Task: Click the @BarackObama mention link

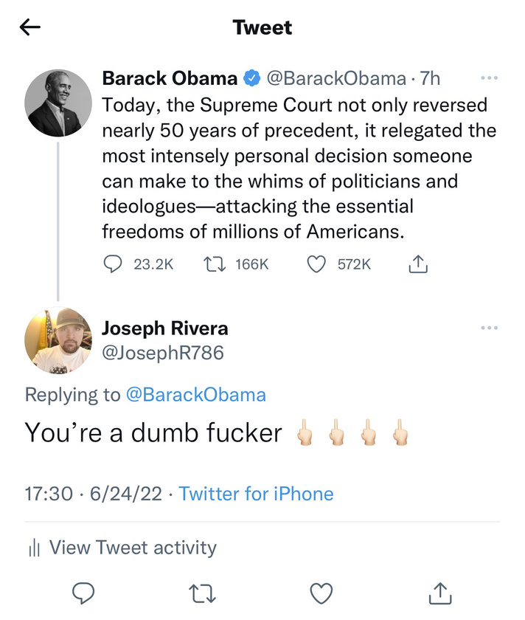Action: (196, 395)
